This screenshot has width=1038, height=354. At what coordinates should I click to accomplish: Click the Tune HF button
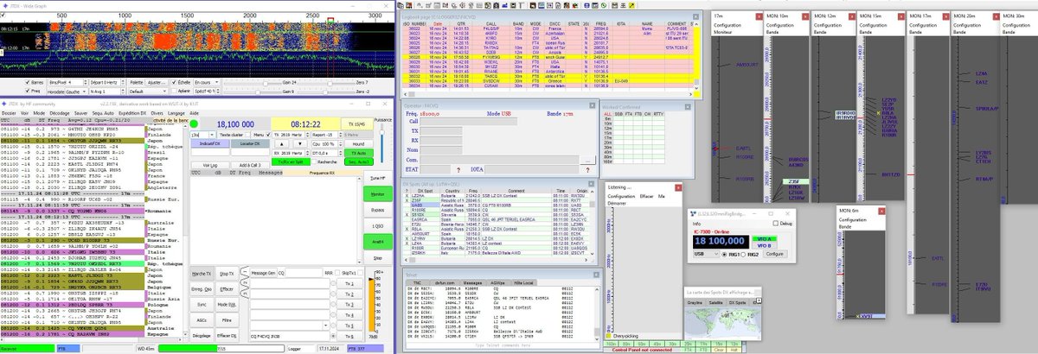376,178
